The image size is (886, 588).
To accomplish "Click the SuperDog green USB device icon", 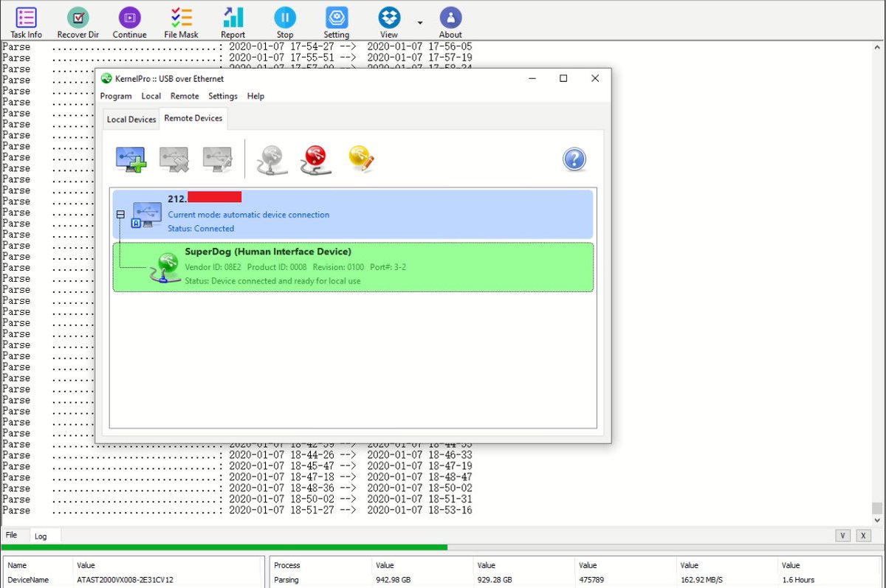I will [x=165, y=268].
